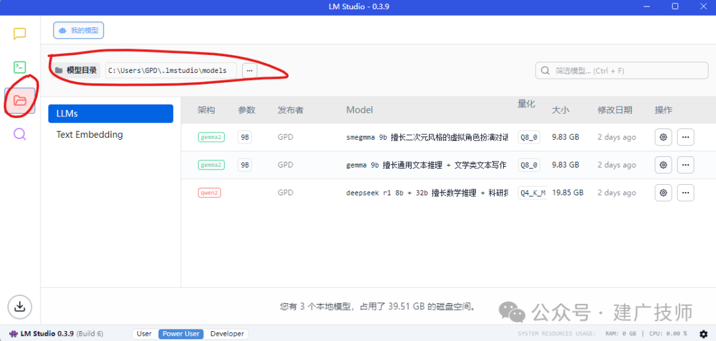Click the RAM usage indicator
The width and height of the screenshot is (716, 341).
[620, 334]
